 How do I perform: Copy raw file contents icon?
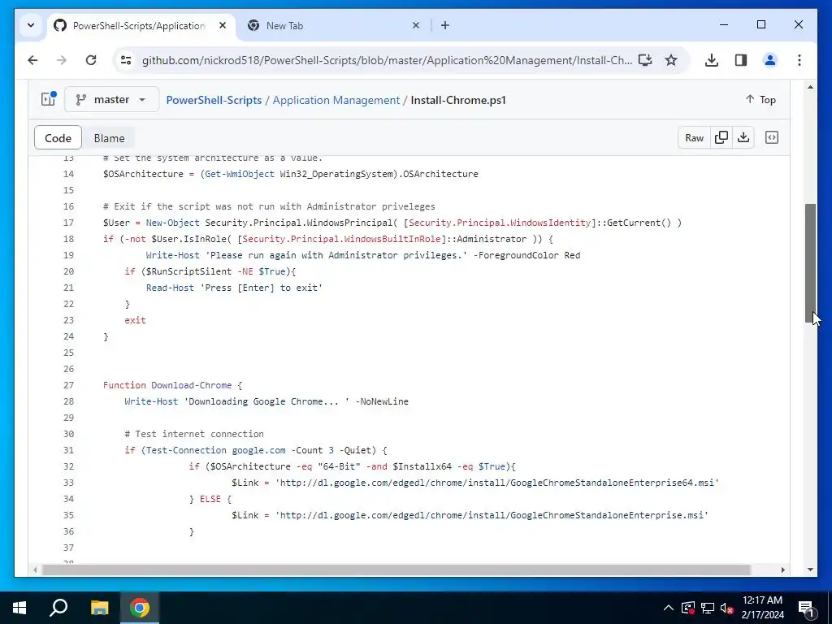point(721,138)
